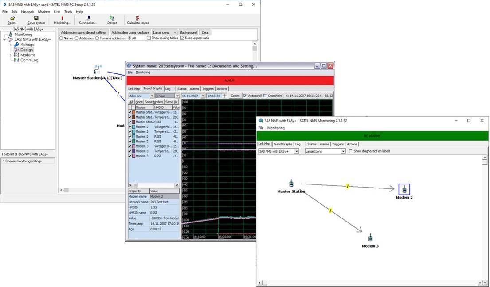Select the All radio button in PC Setup
This screenshot has width=490, height=287.
tap(129, 38)
